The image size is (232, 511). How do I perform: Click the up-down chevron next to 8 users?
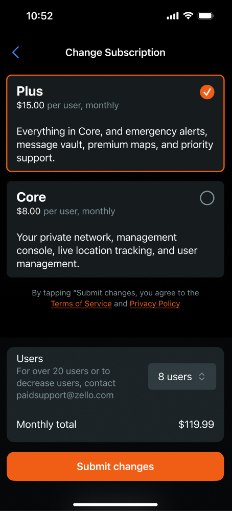pyautogui.click(x=202, y=377)
